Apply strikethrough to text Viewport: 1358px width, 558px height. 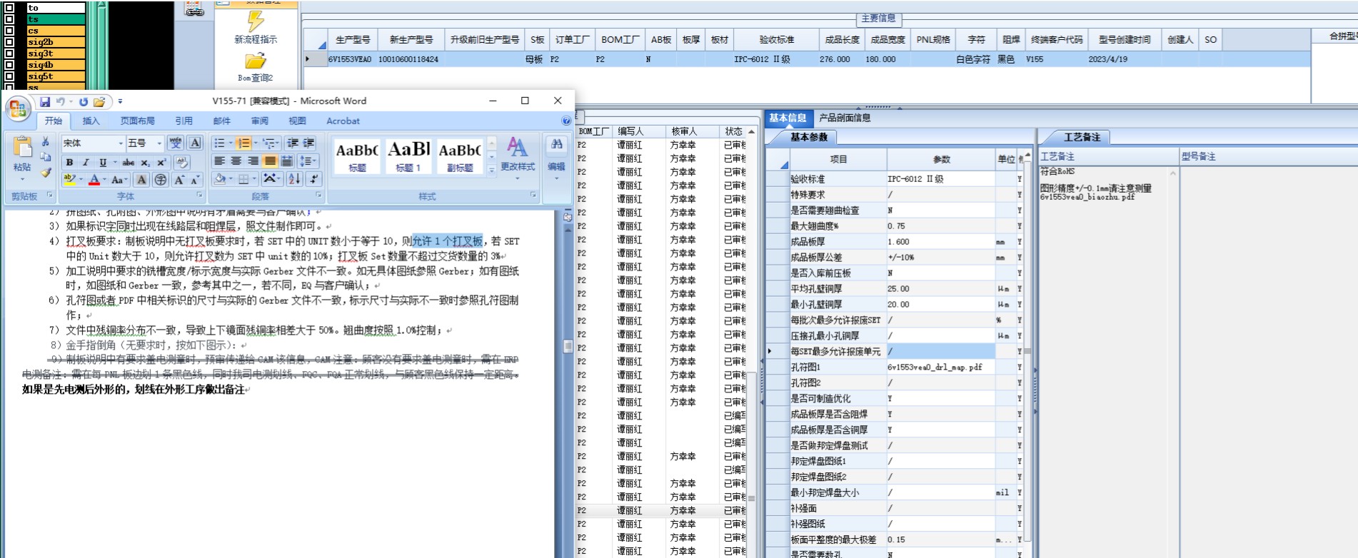[x=129, y=162]
